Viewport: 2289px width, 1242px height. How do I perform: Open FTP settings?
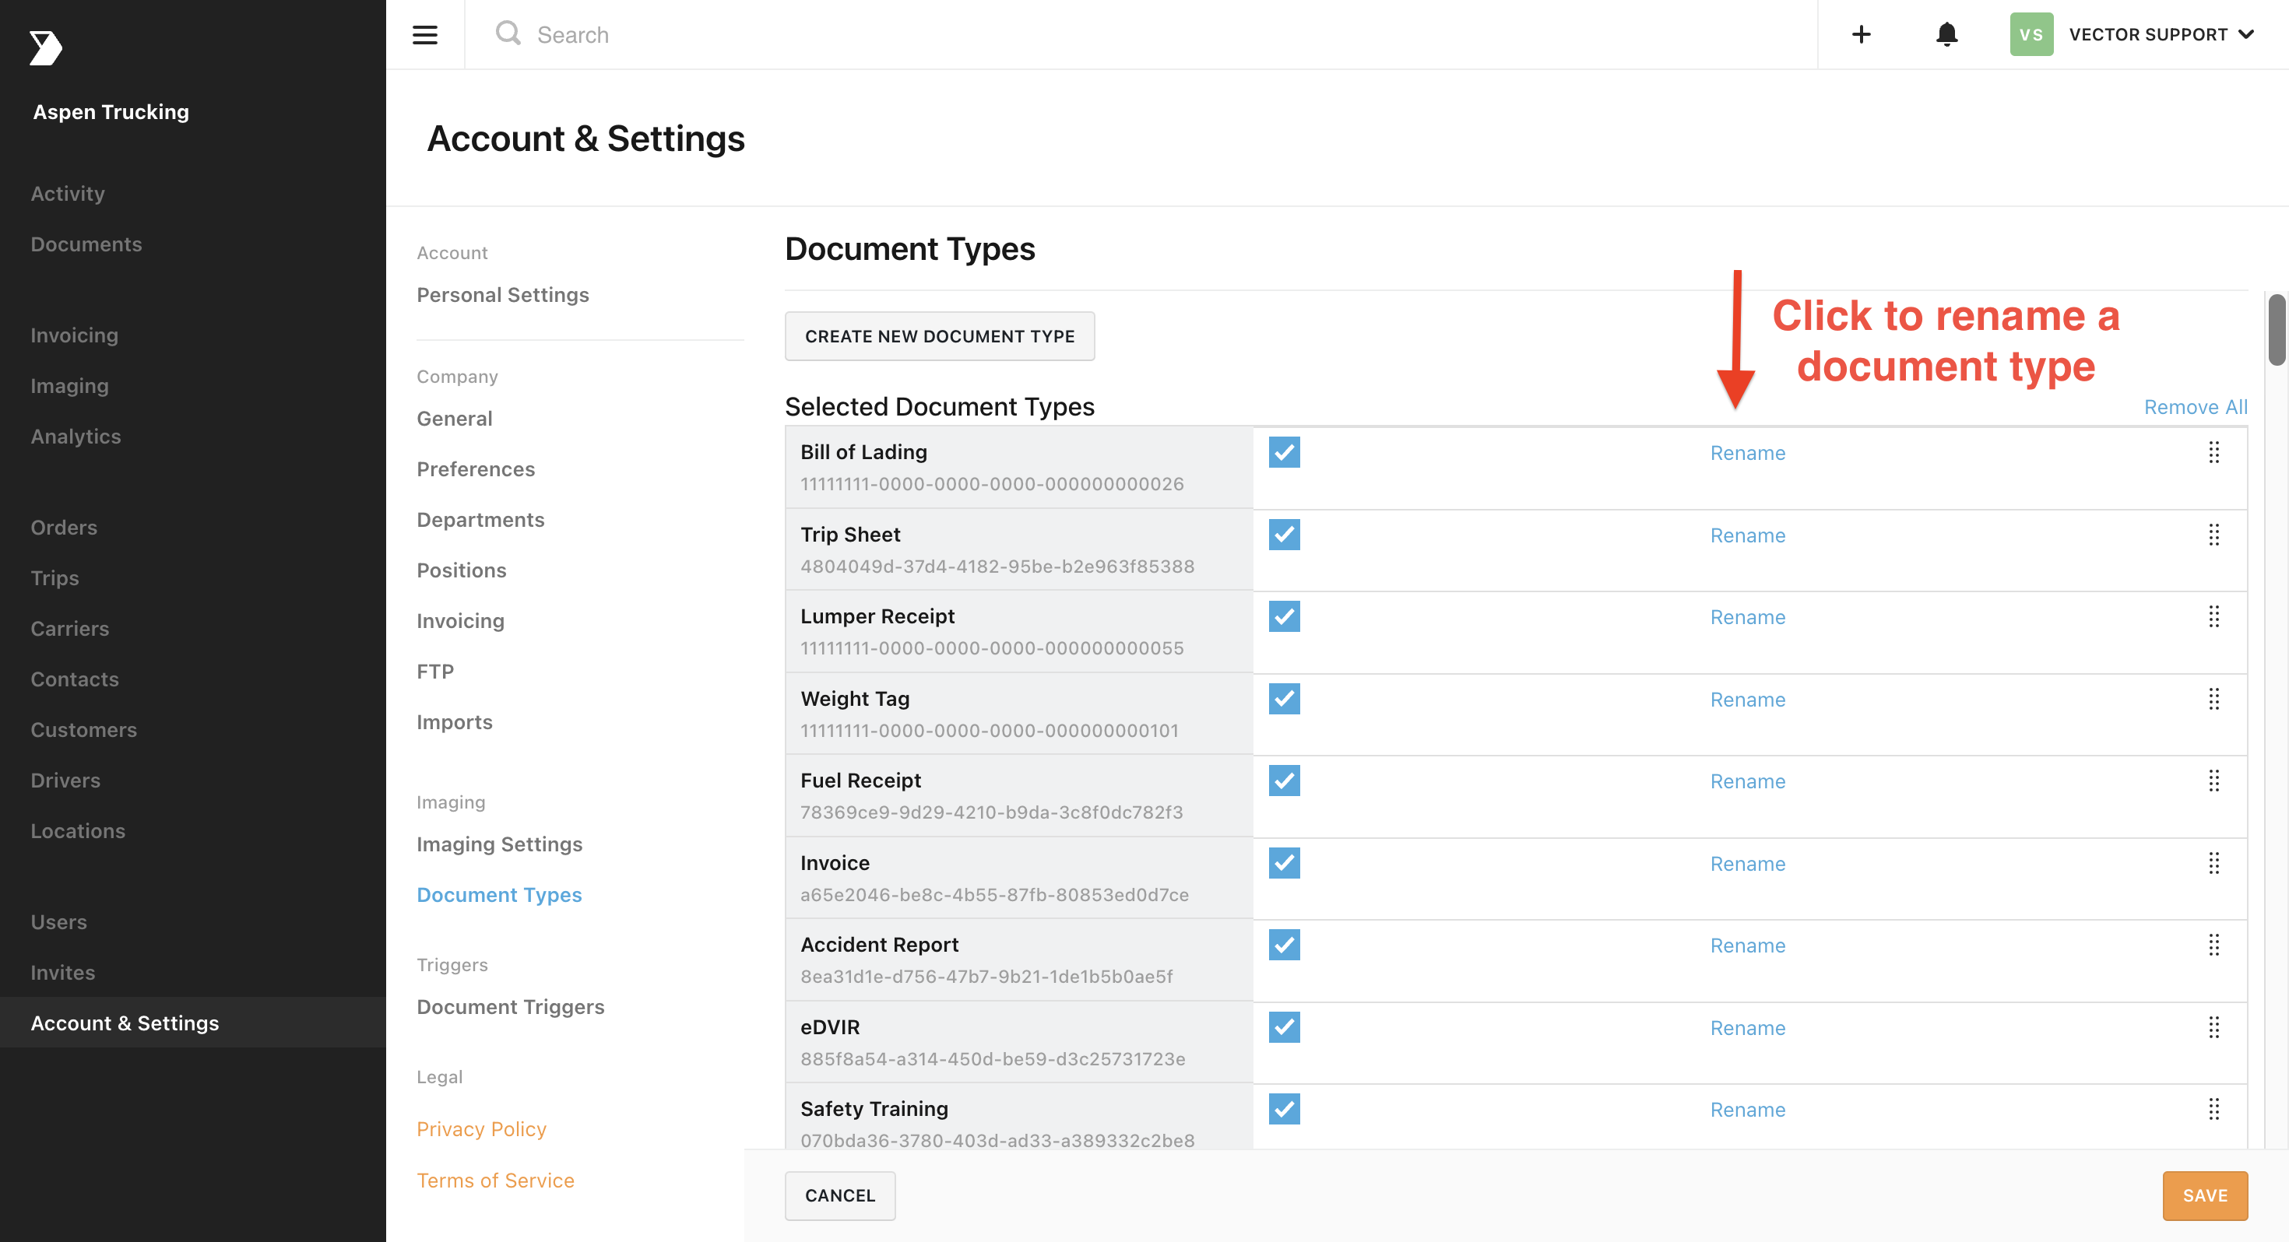(434, 672)
